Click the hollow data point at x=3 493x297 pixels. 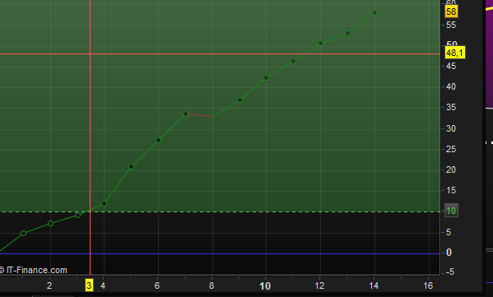[x=77, y=215]
